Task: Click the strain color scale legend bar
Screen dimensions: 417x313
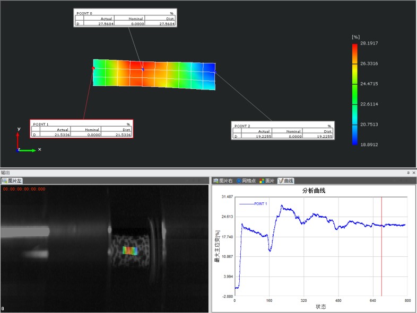Action: 354,93
